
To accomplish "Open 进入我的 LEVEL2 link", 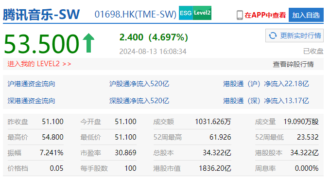I will 39,64.
